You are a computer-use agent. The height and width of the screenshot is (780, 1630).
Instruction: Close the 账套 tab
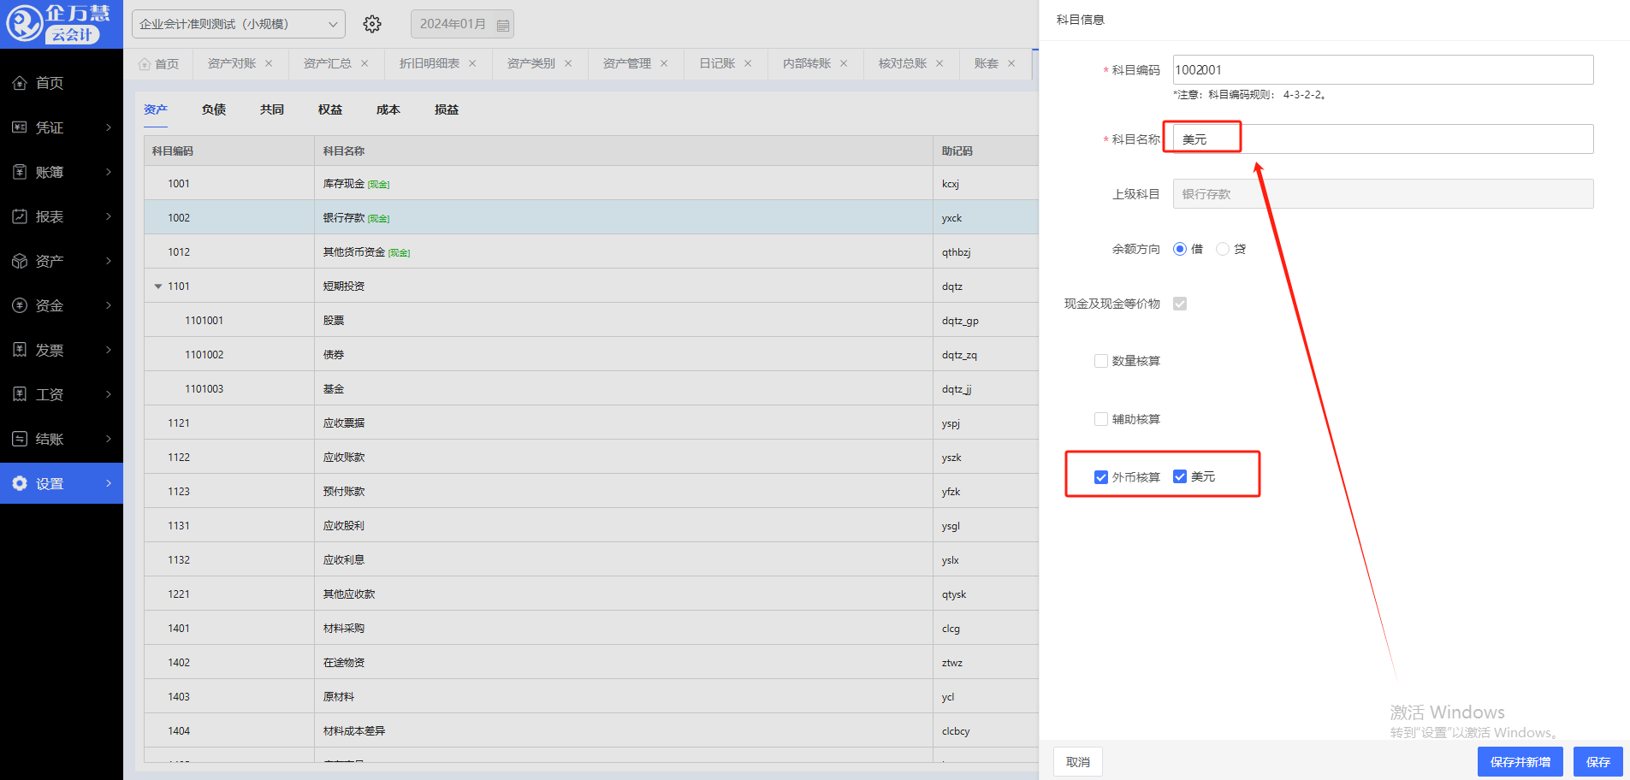tap(1011, 63)
